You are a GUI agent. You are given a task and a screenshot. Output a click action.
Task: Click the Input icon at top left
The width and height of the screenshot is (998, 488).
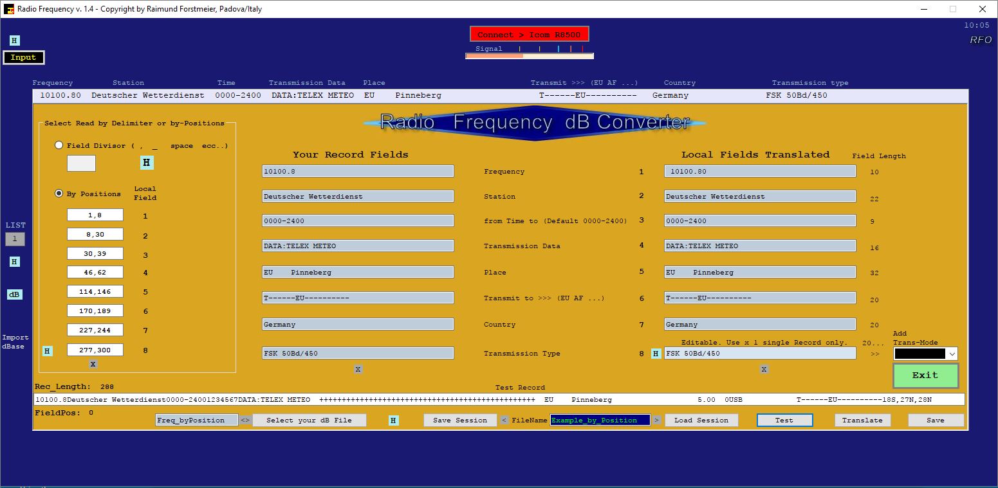tap(23, 57)
